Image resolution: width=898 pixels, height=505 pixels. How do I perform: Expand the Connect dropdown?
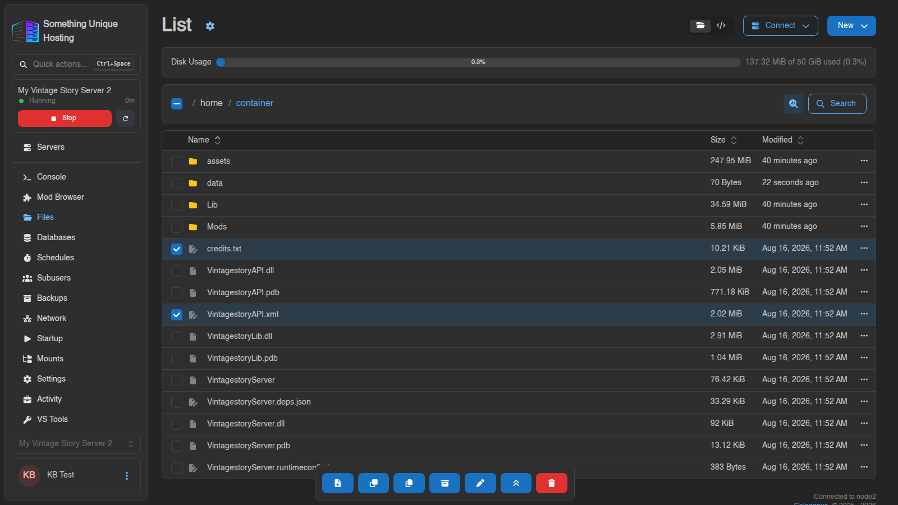pyautogui.click(x=780, y=26)
